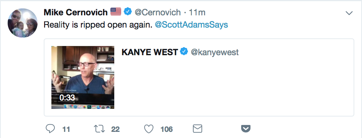Screen dimensions: 362x138
Task: Open the tweet options chevron menu
Action: coord(349,13)
